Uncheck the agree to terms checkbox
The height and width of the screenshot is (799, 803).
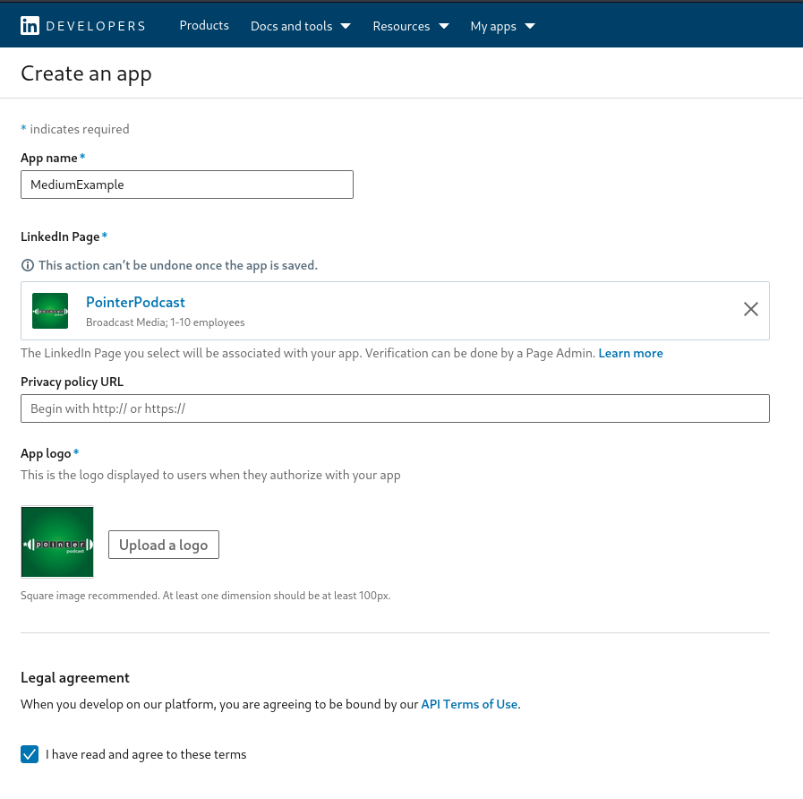30,754
